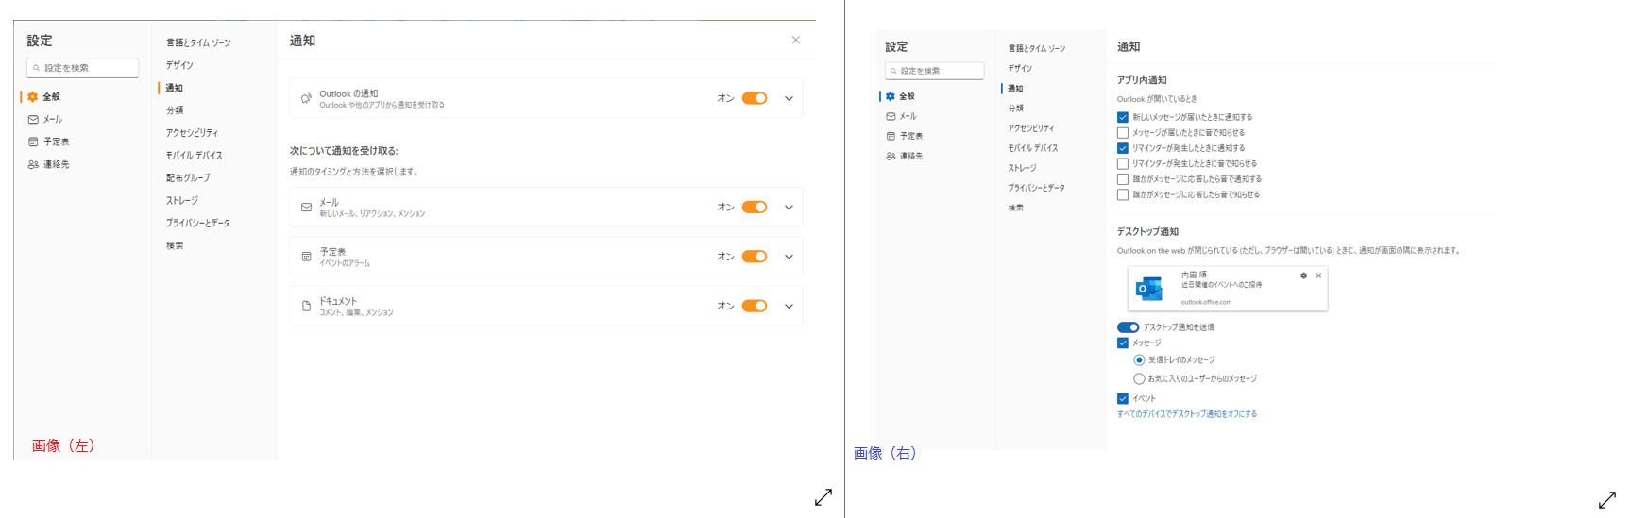Check メッセージが届いたときに音で知らせる
The height and width of the screenshot is (518, 1630).
(x=1123, y=133)
